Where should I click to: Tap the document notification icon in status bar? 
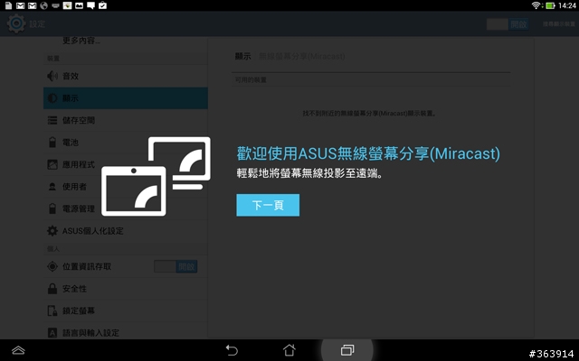click(x=8, y=5)
